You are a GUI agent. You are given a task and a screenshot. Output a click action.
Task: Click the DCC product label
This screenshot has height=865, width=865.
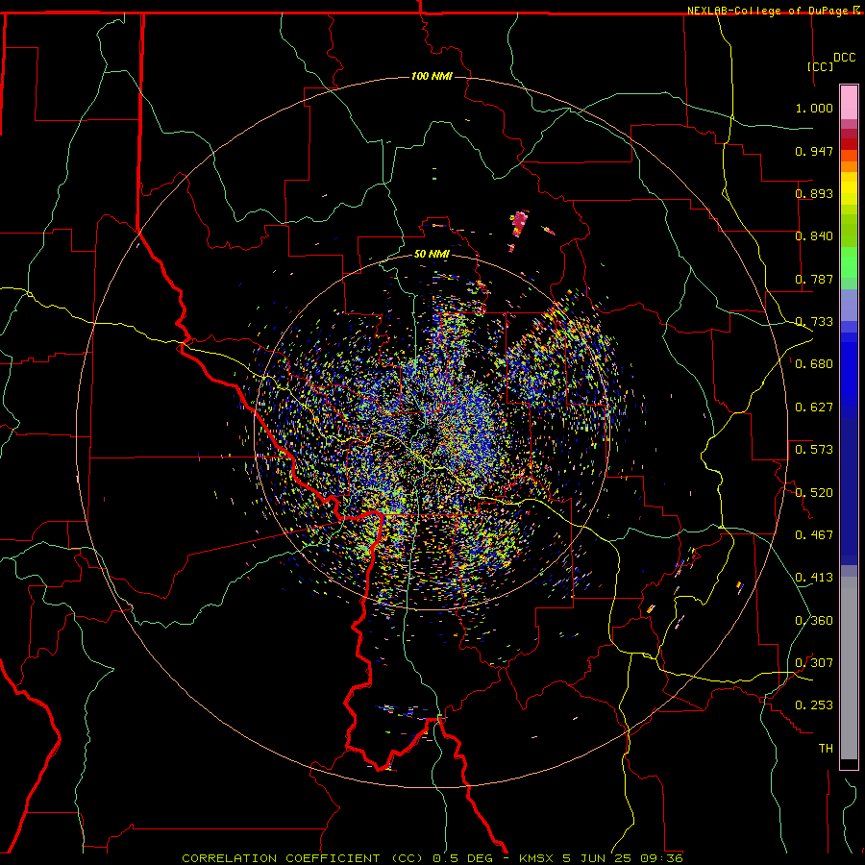click(844, 58)
